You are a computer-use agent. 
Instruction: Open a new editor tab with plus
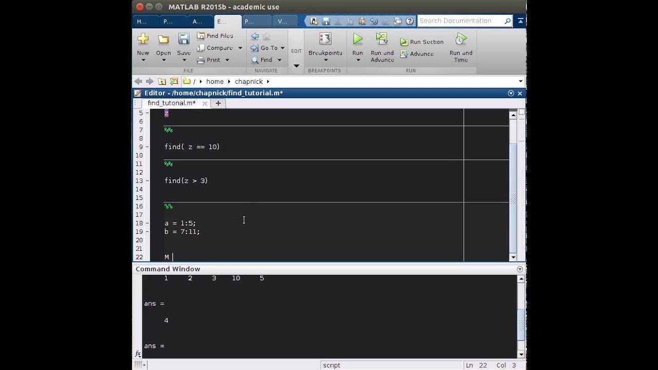point(218,103)
